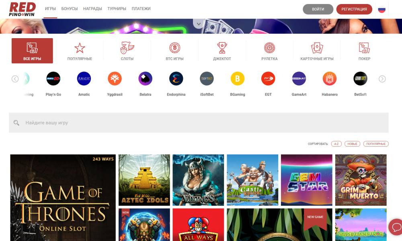The width and height of the screenshot is (402, 241).
Task: Open the dwarf game tagged NEW
Action: (144, 225)
